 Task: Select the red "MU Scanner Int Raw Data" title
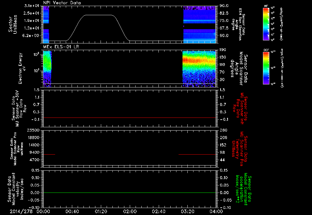(240, 108)
